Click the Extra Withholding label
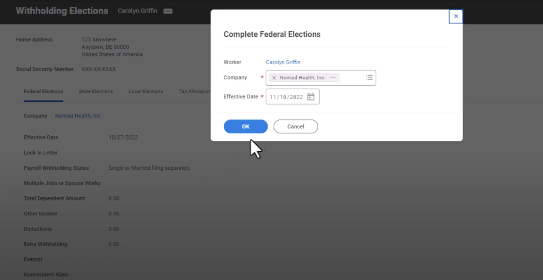 pyautogui.click(x=45, y=244)
